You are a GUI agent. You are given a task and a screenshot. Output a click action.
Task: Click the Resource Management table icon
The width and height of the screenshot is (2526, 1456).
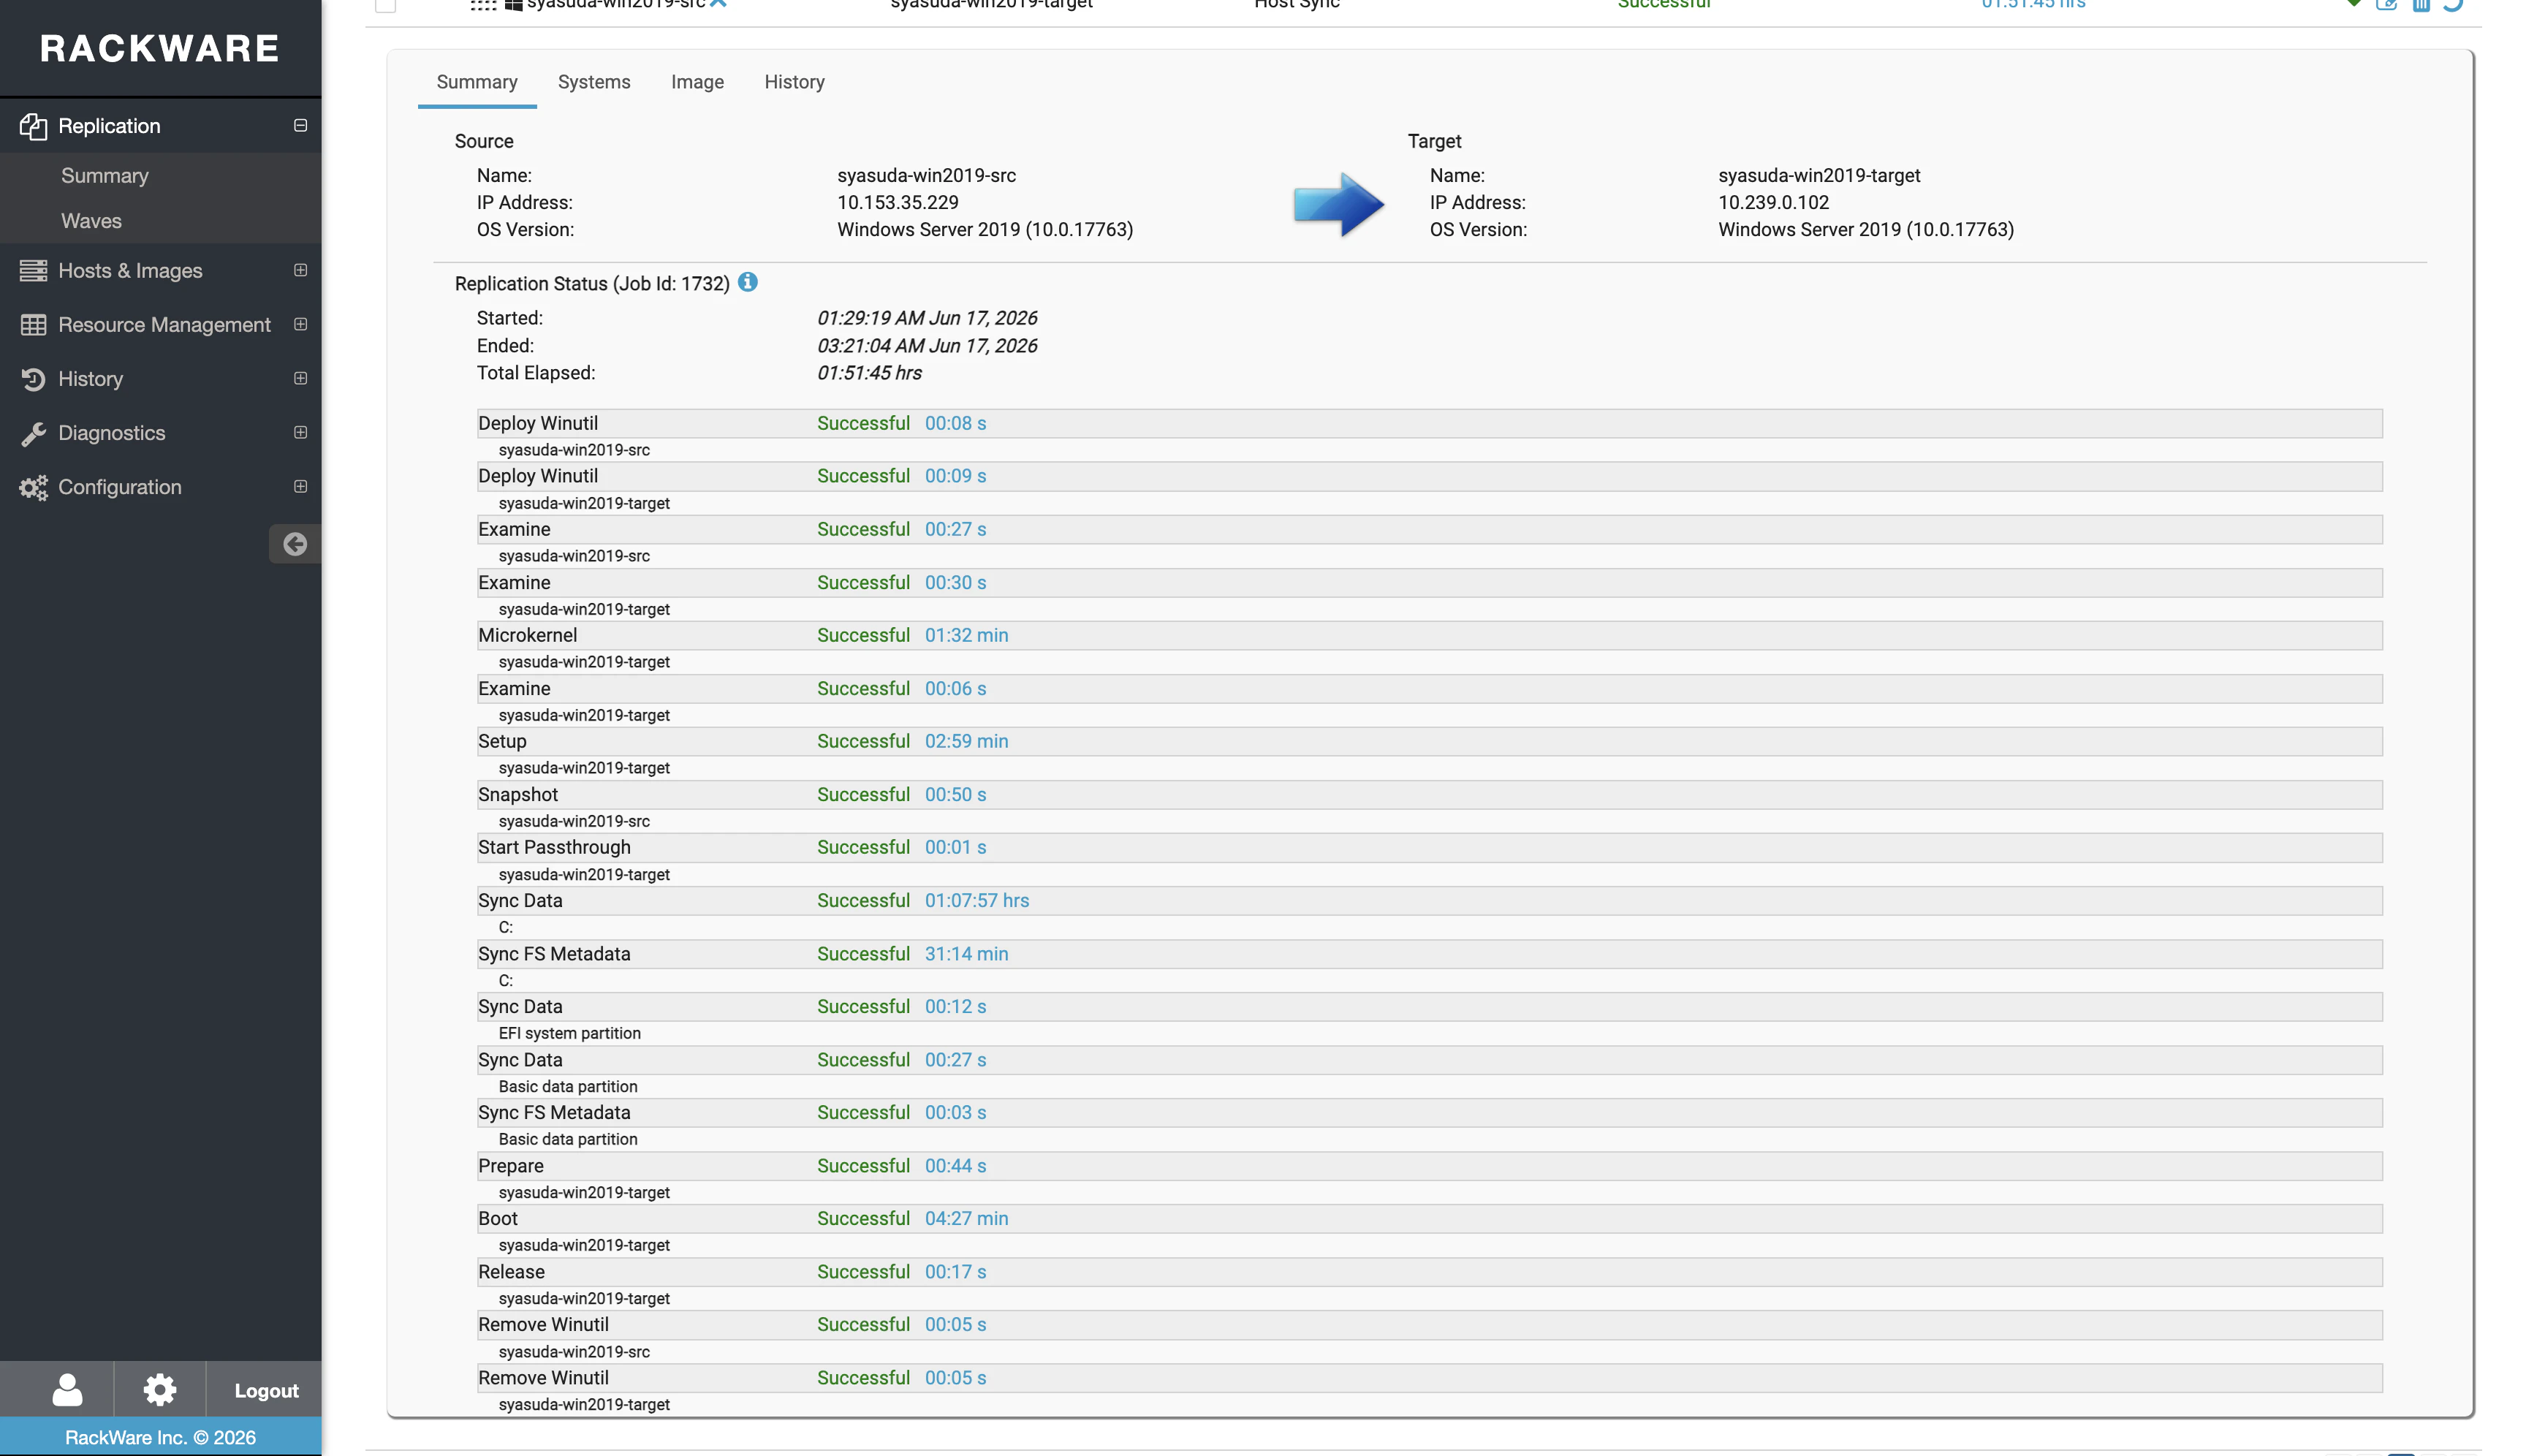coord(33,325)
